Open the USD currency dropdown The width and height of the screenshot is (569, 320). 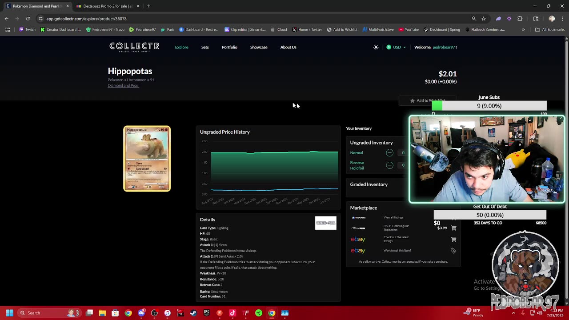tap(396, 47)
